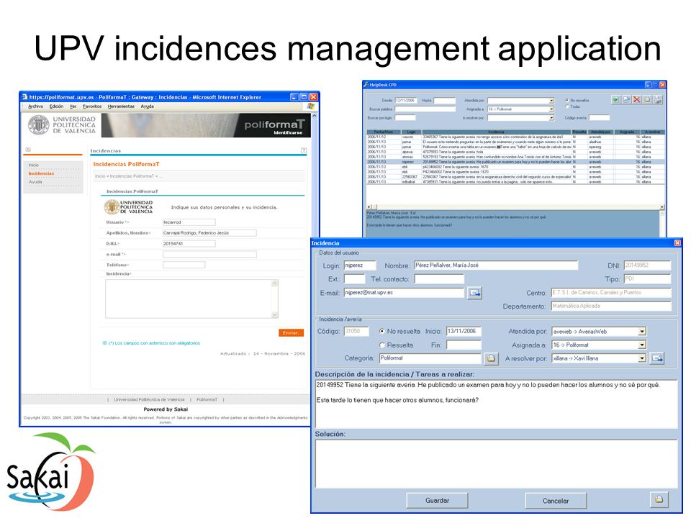
Task: Click the Desde date field in HelpDesk
Action: click(x=406, y=101)
